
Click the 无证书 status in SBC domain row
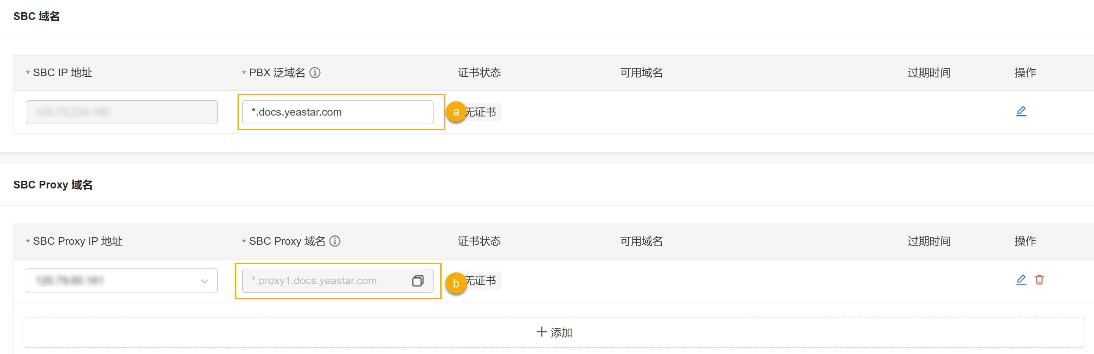click(482, 112)
